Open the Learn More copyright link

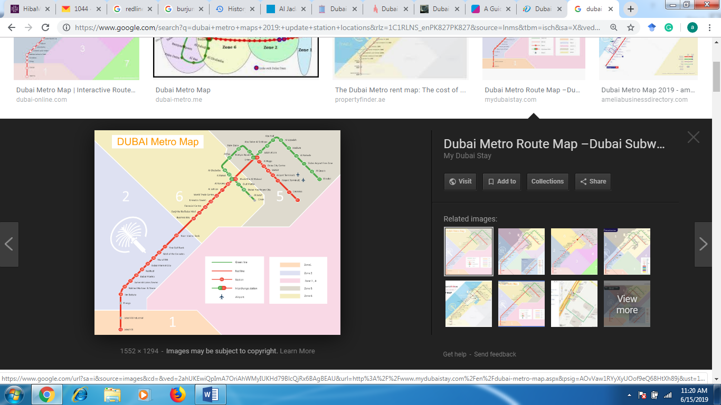tap(297, 351)
